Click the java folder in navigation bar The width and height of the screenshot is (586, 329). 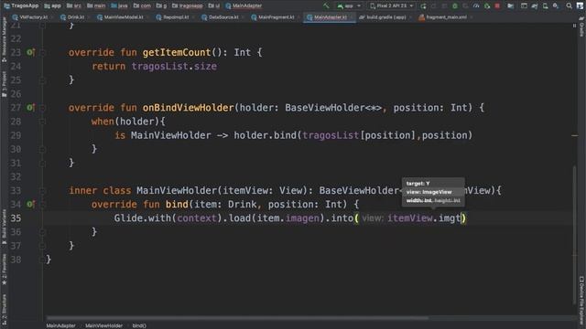click(119, 5)
